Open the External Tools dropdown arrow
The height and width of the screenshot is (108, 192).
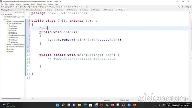[x=31, y=7]
